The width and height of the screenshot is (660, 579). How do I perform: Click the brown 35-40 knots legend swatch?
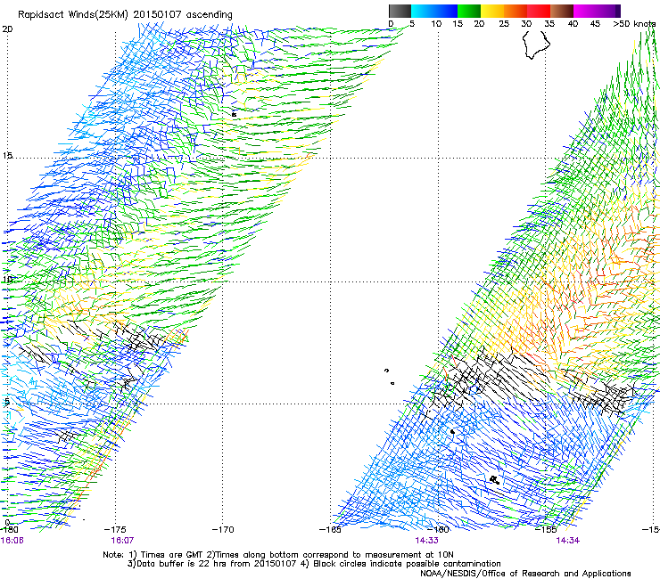pyautogui.click(x=562, y=11)
